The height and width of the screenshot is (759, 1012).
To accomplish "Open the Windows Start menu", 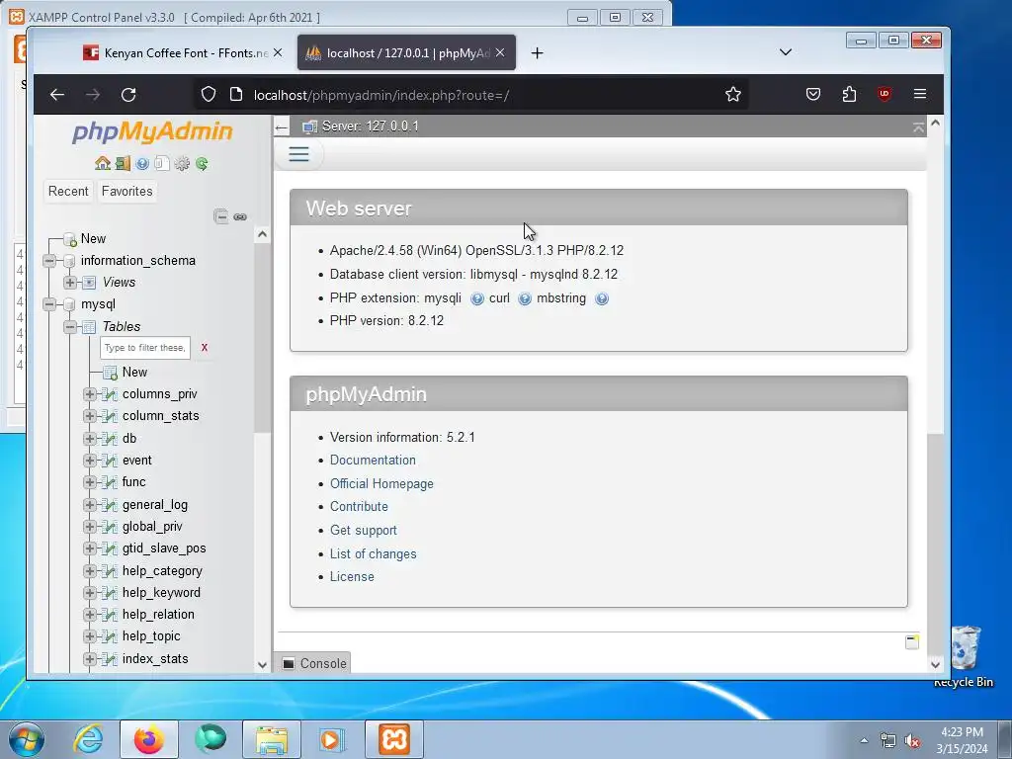I will point(27,739).
